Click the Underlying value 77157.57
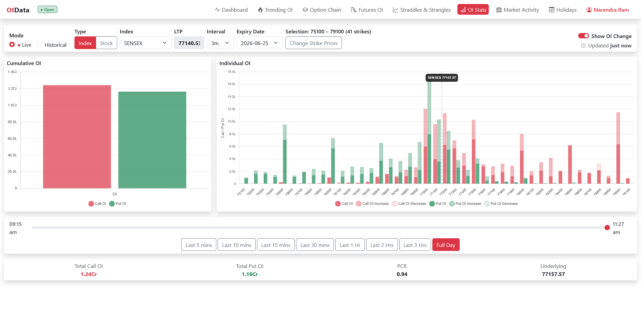The width and height of the screenshot is (641, 316). 553,274
